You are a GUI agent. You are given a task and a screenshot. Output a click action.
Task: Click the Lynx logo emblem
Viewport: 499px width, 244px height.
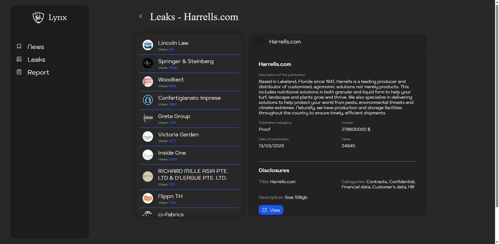pos(38,17)
